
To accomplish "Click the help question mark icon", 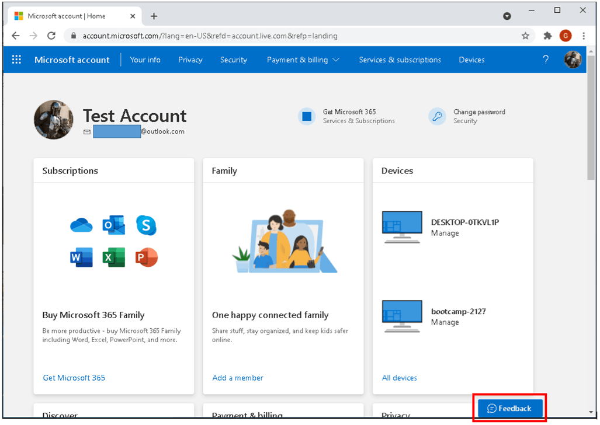I will tap(545, 60).
